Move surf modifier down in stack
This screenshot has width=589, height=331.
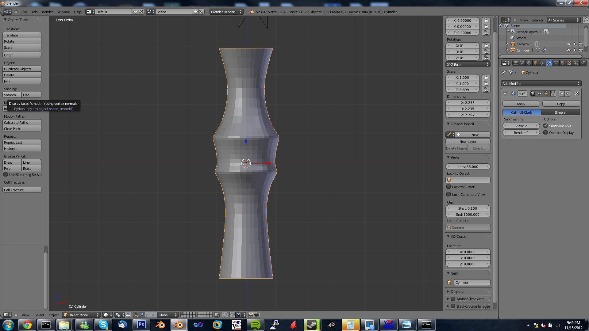pos(568,93)
